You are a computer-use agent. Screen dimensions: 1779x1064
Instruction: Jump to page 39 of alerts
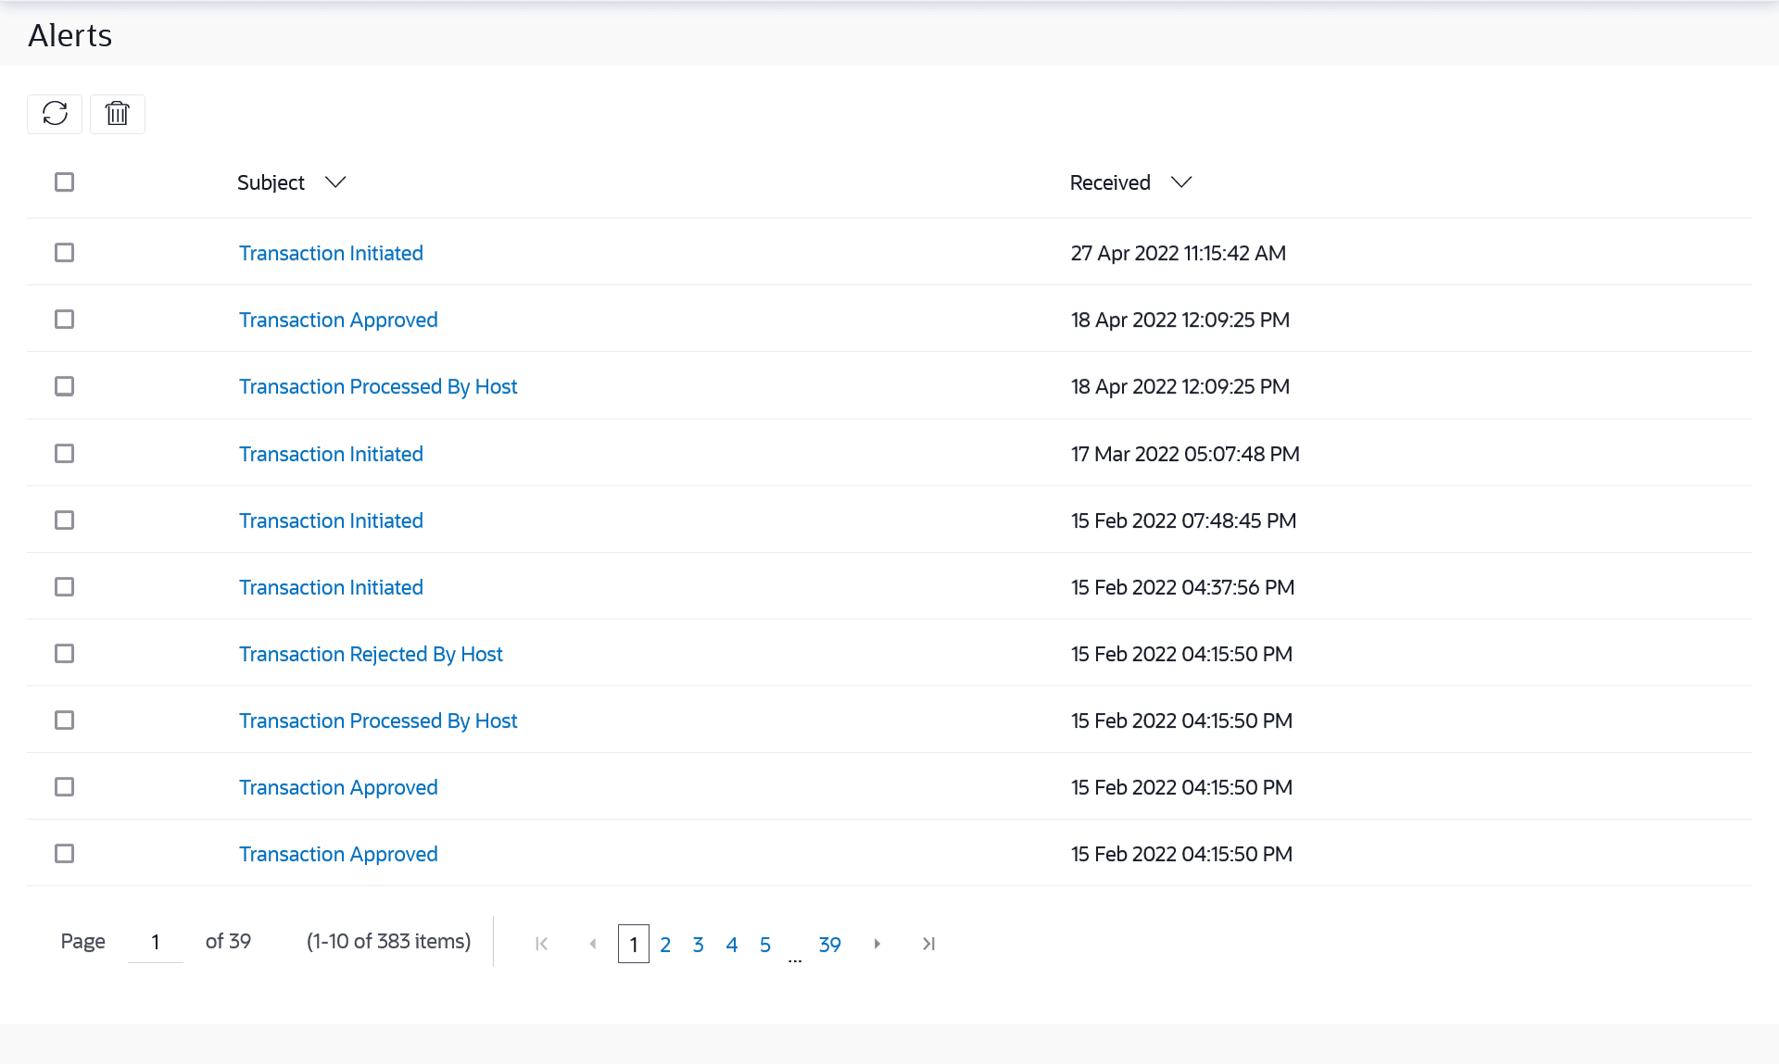click(x=829, y=945)
